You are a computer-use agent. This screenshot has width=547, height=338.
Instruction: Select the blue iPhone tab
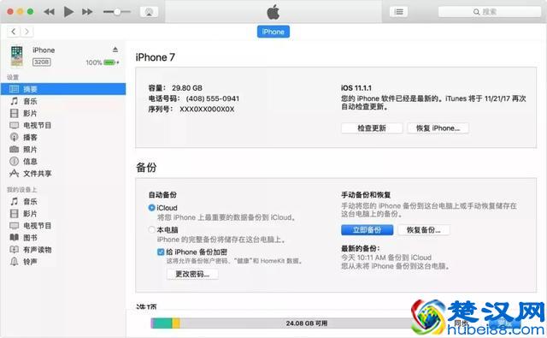[273, 32]
